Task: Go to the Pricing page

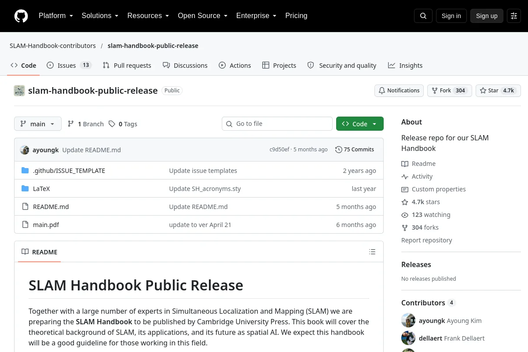Action: pos(296,16)
